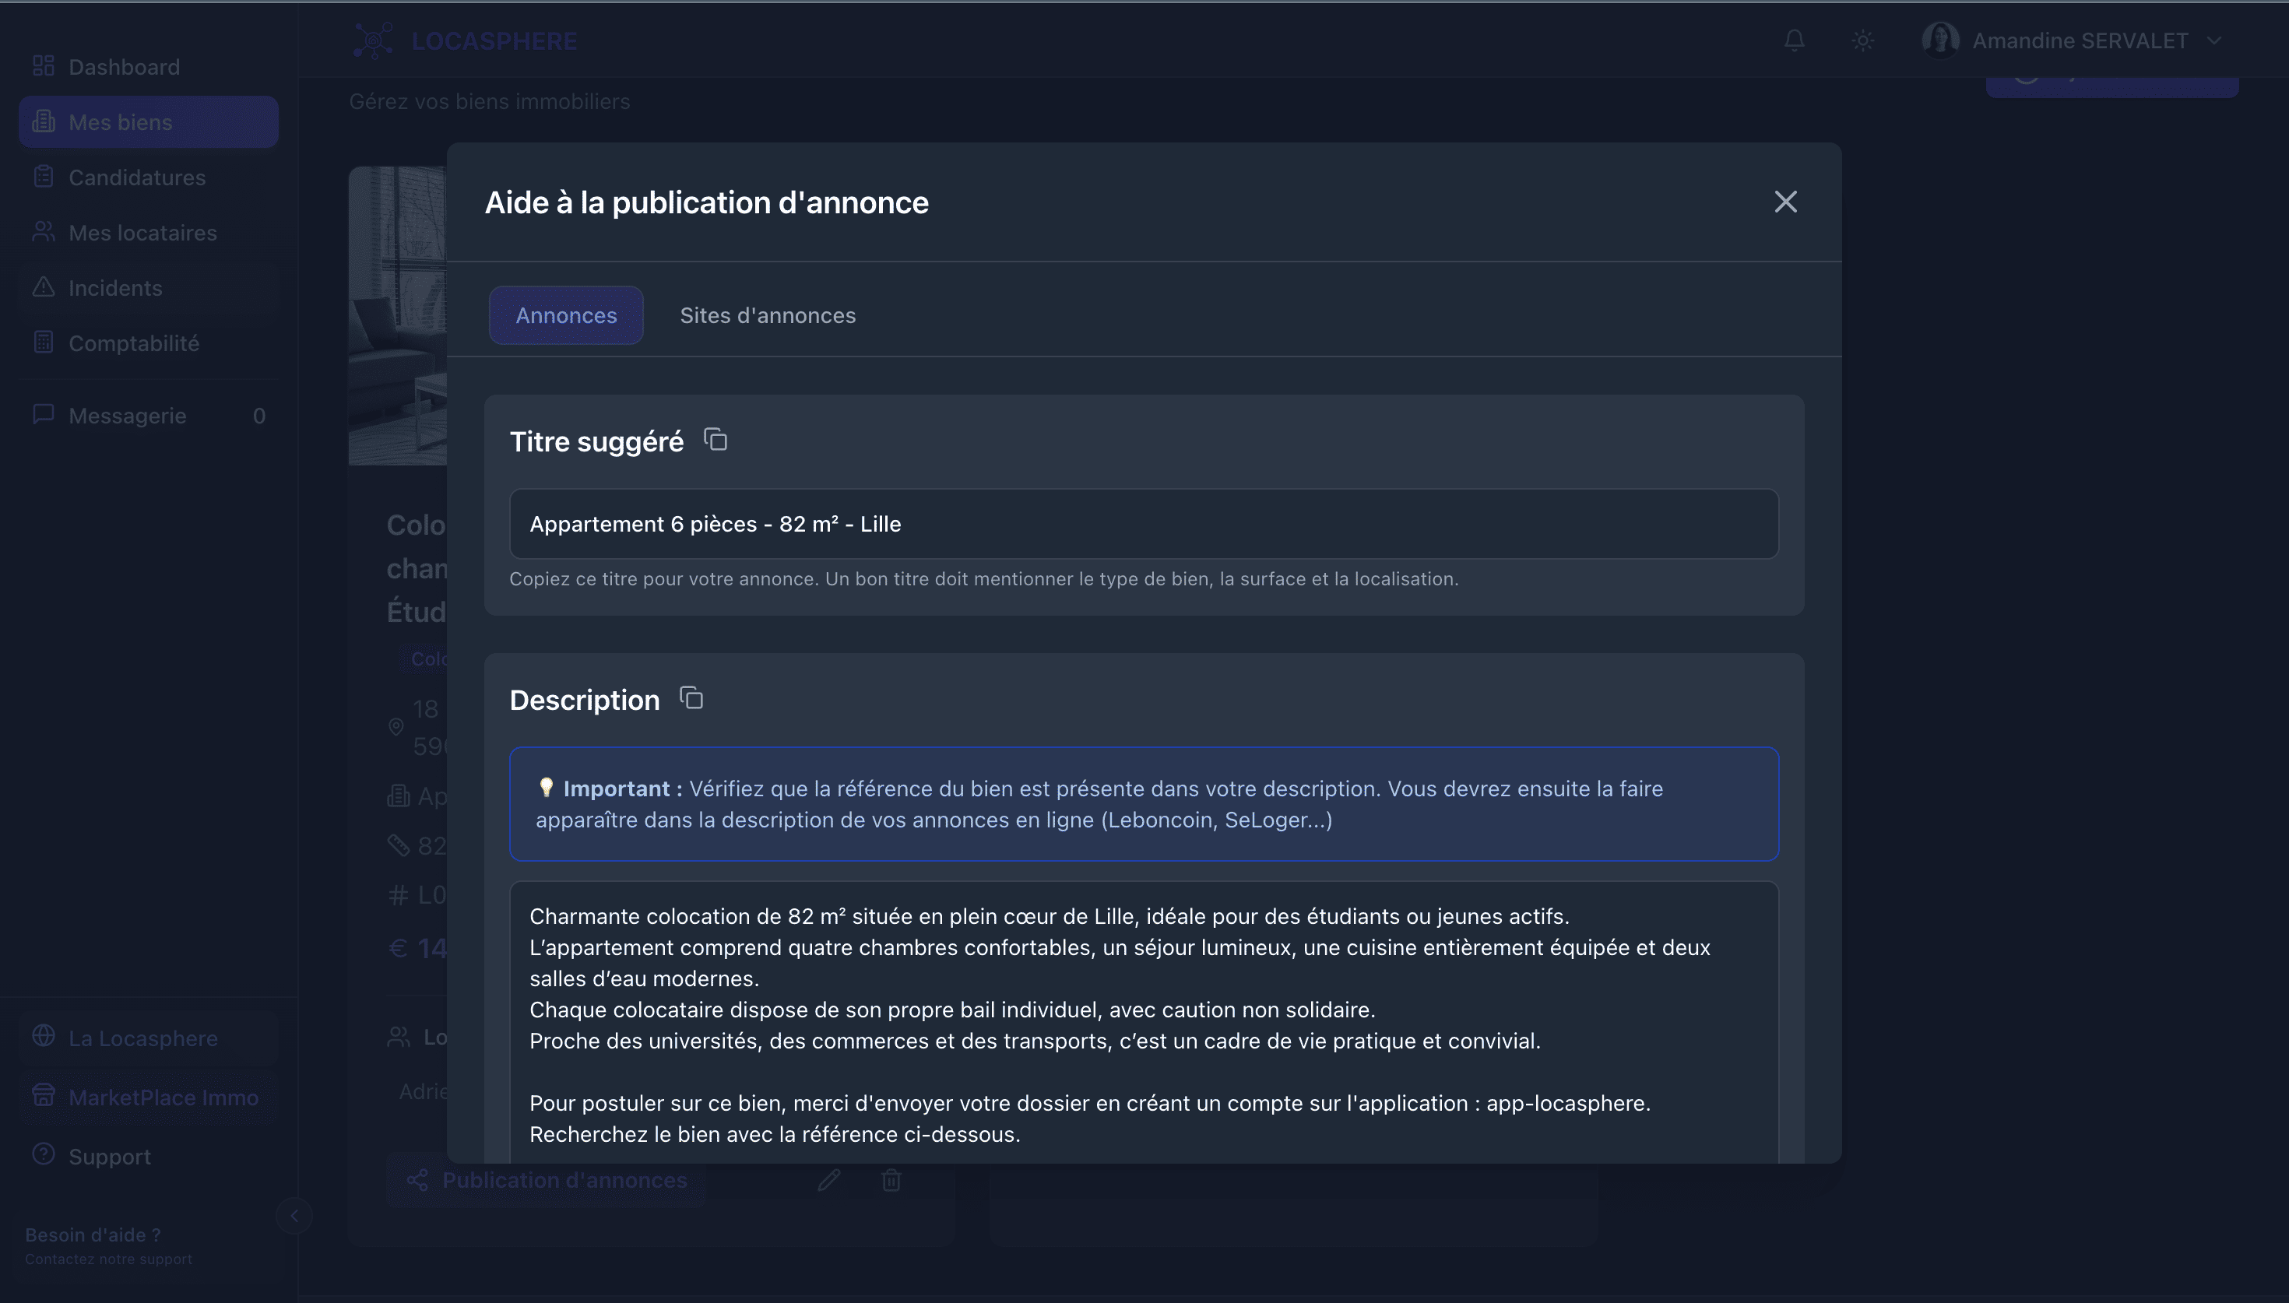Close the announcement help dialog
Screen dimensions: 2289x1303
pos(1785,202)
